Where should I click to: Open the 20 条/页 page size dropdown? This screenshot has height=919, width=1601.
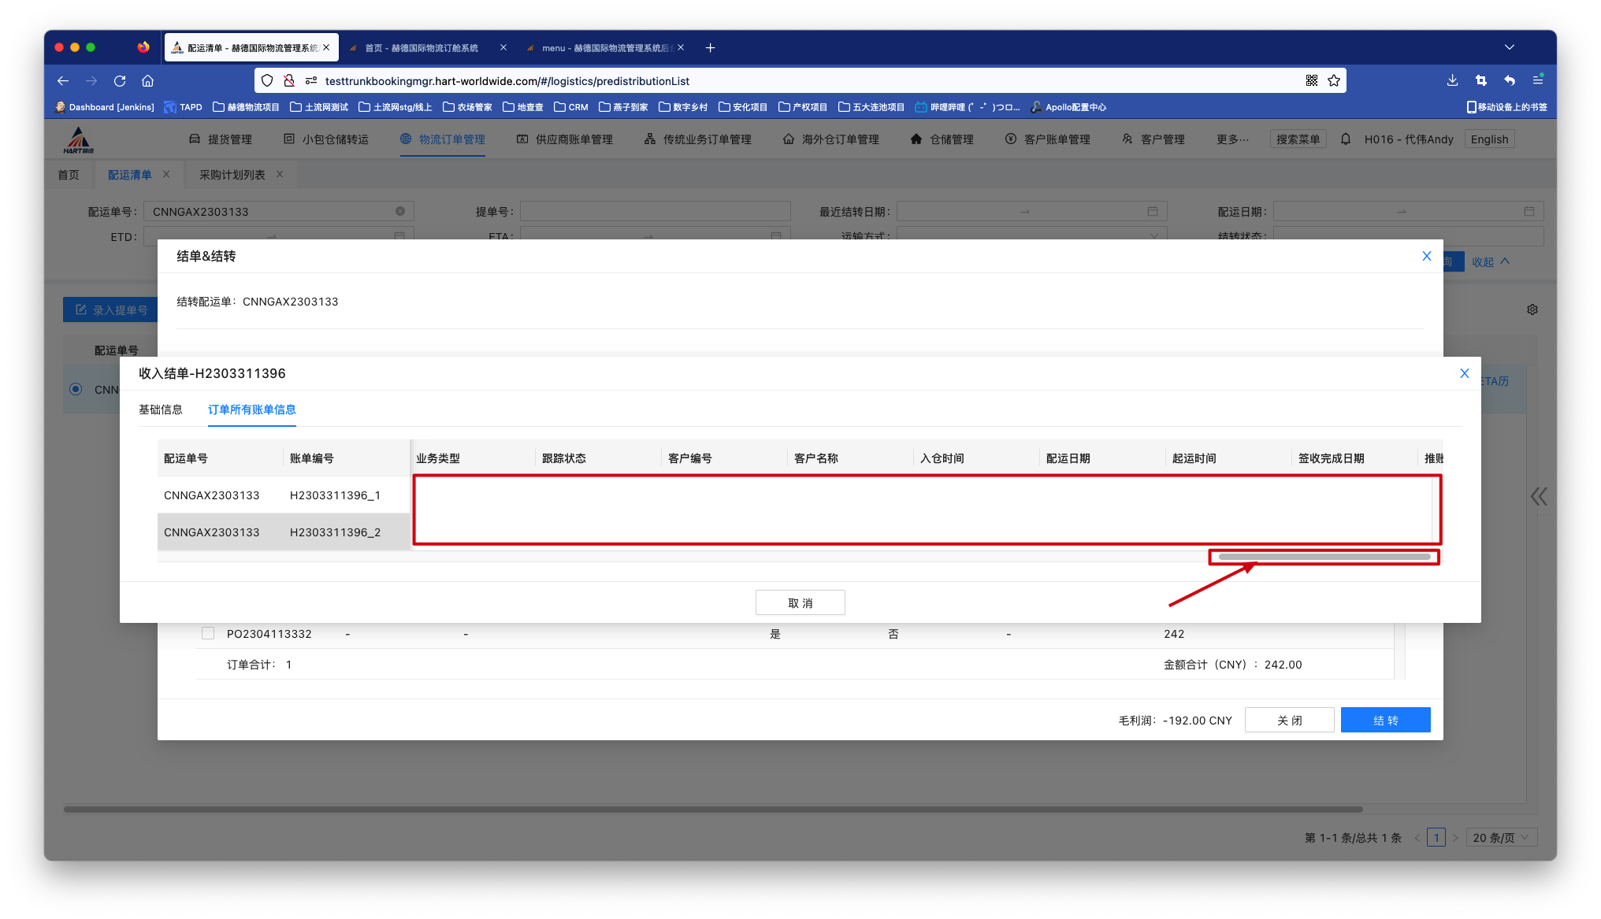point(1502,837)
